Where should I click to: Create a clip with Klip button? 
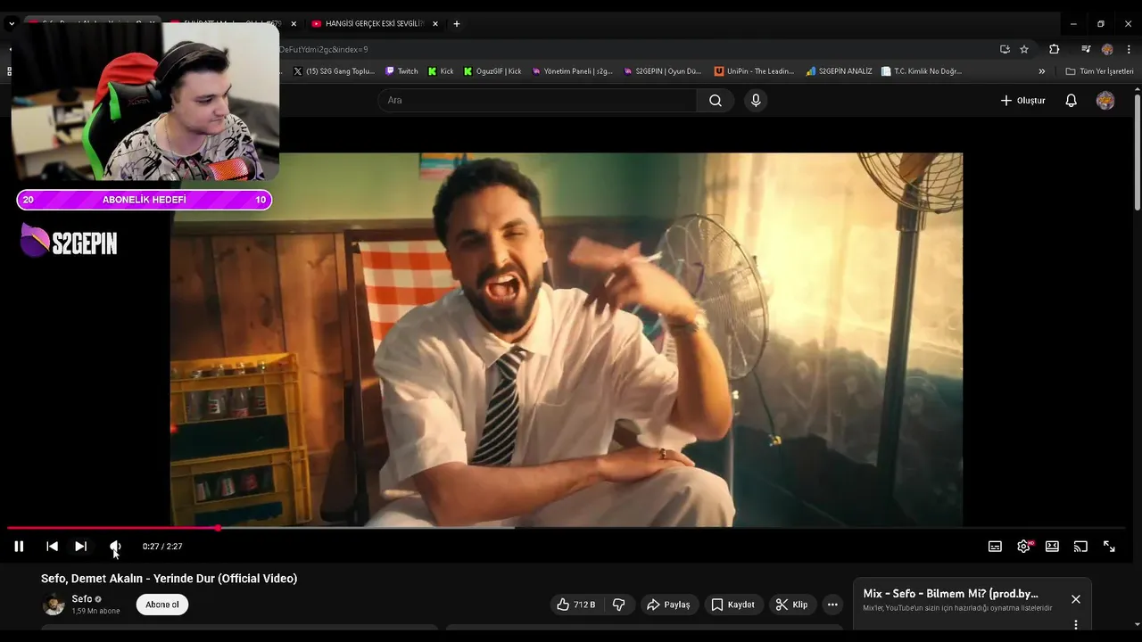click(x=791, y=605)
